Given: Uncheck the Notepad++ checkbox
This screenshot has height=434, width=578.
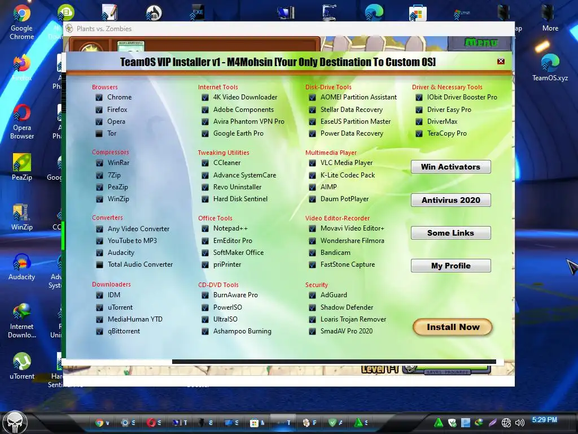Looking at the screenshot, I should point(205,229).
